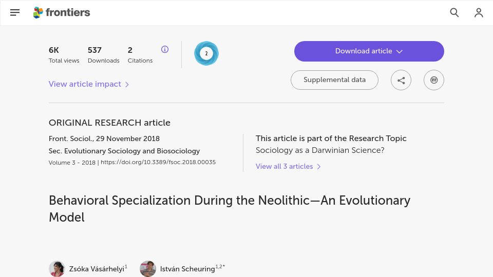Click the article title Behavioral Specialization heading
493x277 pixels.
230,209
